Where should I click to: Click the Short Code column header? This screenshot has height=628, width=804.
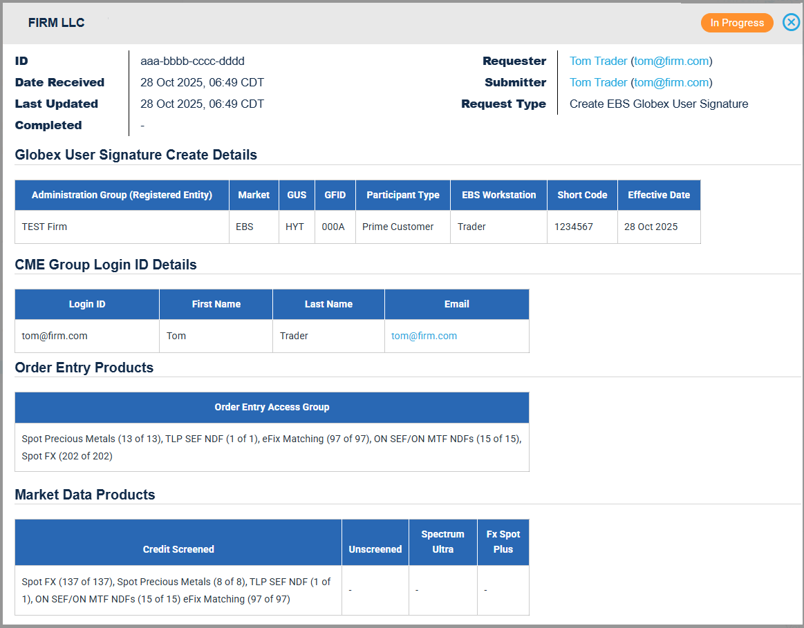(582, 195)
